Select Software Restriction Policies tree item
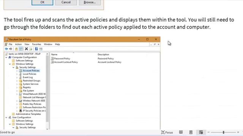 coord(34,107)
